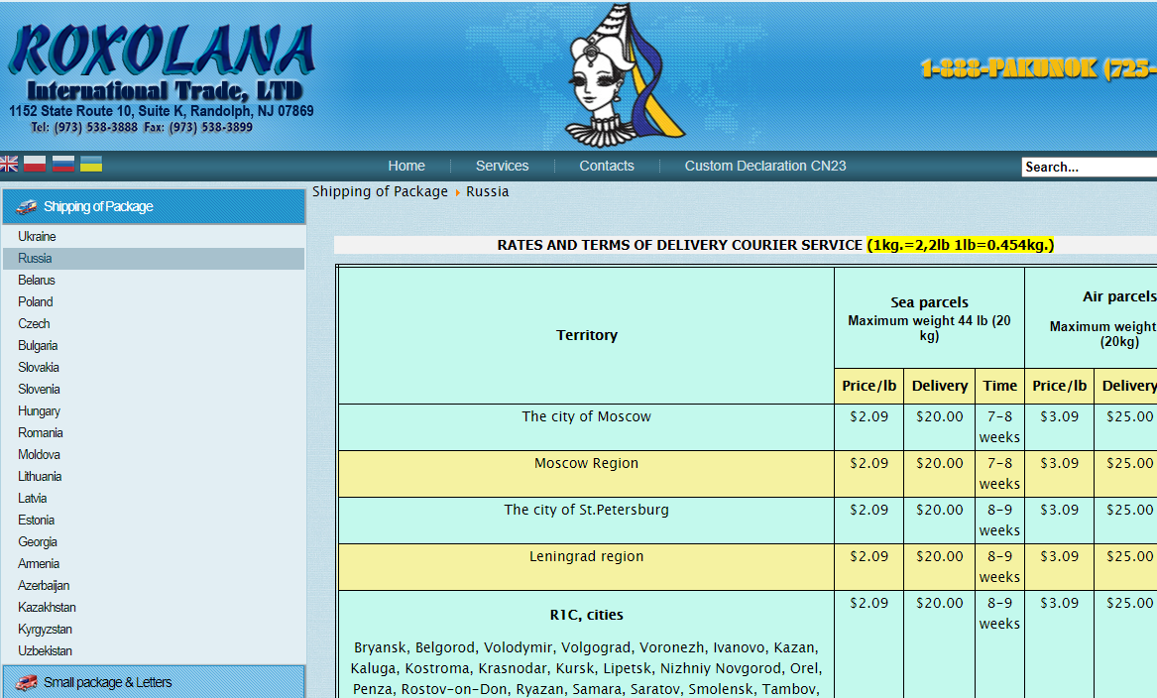This screenshot has width=1157, height=698.
Task: Click the truck icon beside Shipping of Package
Action: click(x=27, y=207)
